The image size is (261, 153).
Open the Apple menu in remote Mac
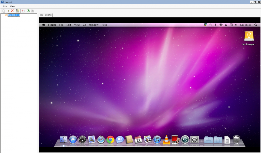44,25
